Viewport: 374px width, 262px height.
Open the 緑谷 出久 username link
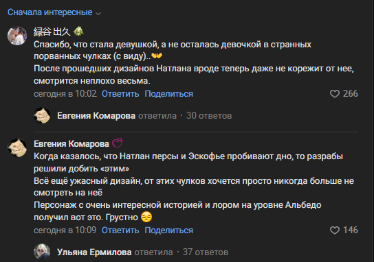click(52, 32)
